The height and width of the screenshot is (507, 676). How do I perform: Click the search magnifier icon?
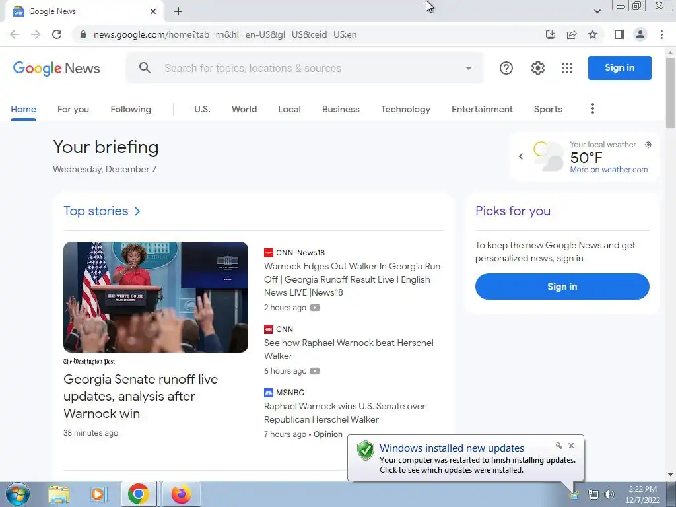tap(145, 68)
